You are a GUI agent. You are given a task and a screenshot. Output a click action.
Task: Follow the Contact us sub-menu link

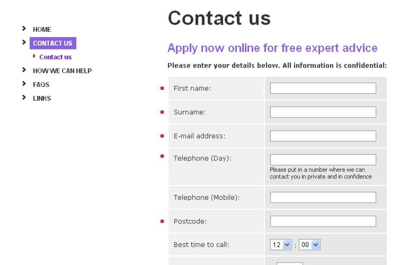[x=55, y=57]
